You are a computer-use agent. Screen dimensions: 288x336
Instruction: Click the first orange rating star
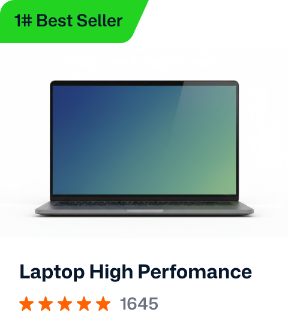pos(26,304)
